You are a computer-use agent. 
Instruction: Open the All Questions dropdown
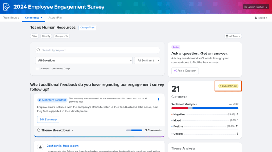tap(84, 60)
